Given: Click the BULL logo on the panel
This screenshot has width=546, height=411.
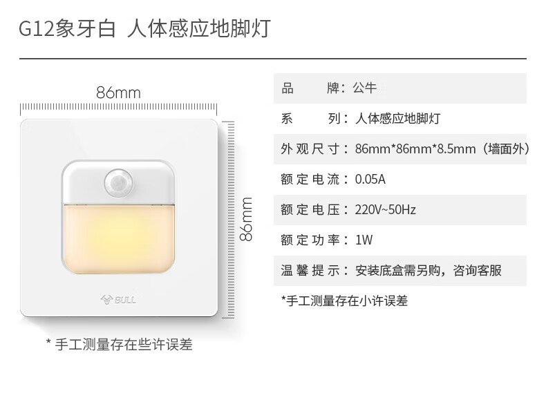Looking at the screenshot, I should [118, 300].
